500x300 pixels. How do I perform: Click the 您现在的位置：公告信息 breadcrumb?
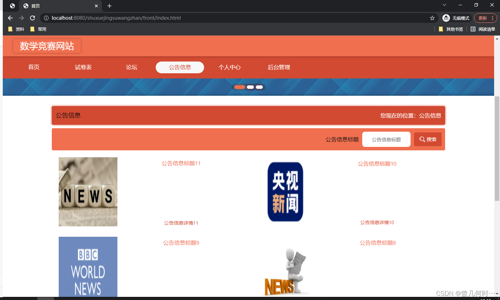[411, 115]
